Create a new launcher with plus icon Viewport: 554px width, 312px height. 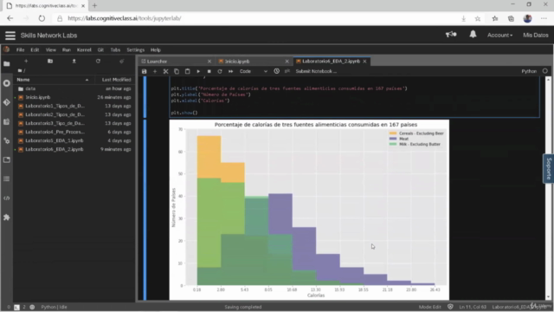[26, 62]
